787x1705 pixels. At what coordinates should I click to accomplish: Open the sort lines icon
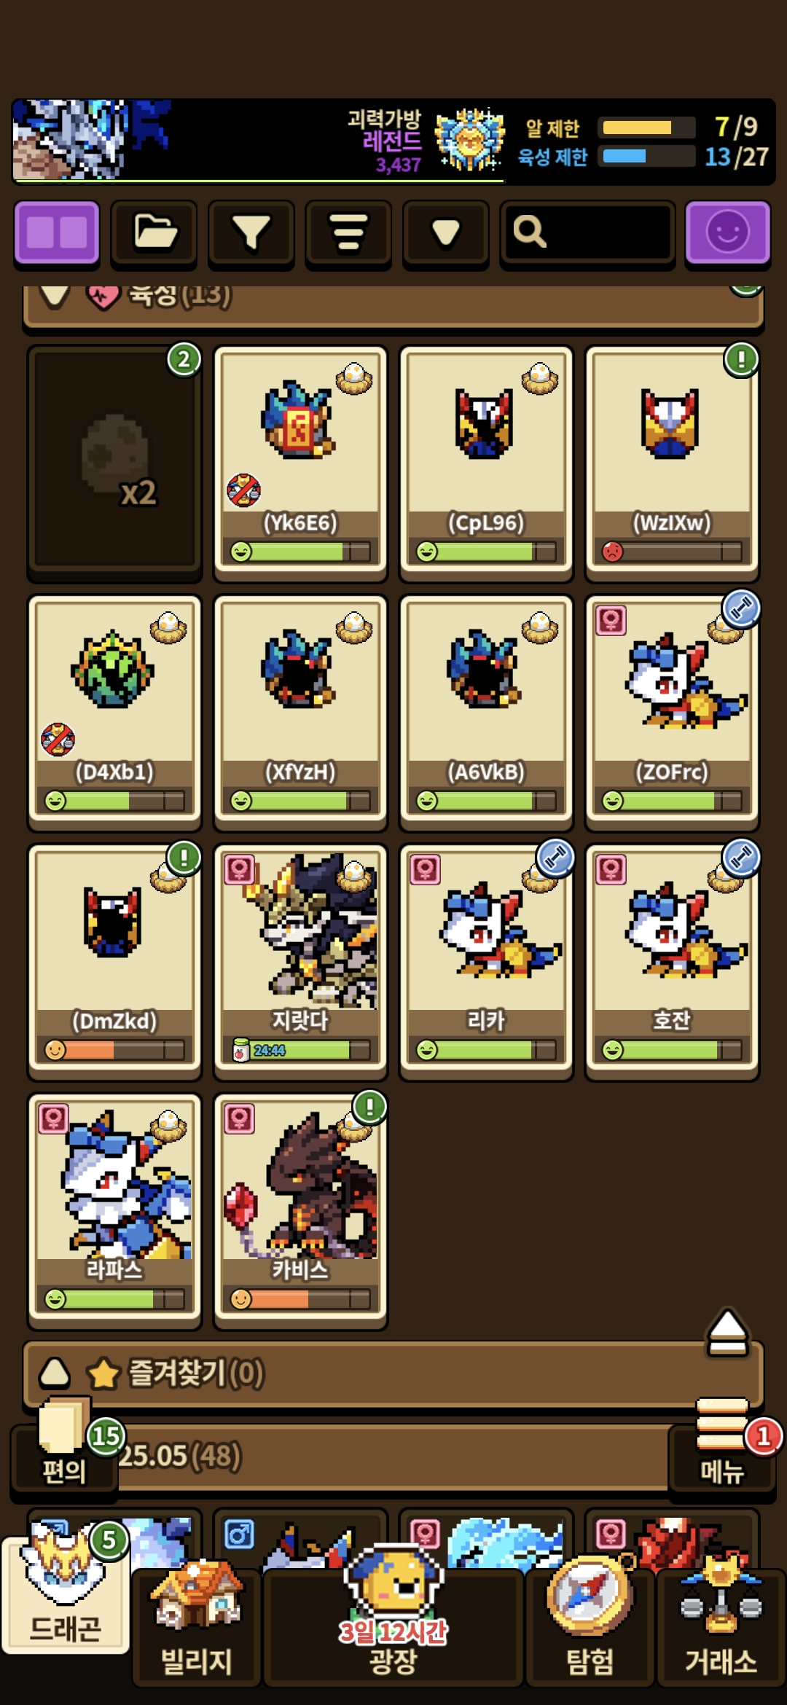point(348,233)
